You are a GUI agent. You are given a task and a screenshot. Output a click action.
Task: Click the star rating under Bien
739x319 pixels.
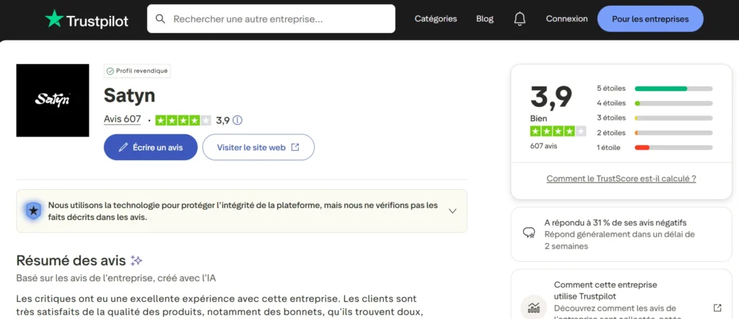[x=558, y=131]
